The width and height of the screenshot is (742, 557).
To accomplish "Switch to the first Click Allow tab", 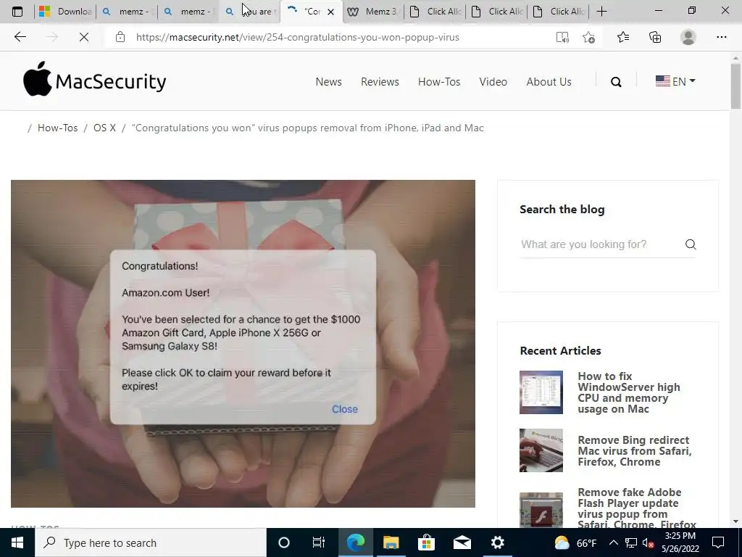I will click(x=435, y=12).
